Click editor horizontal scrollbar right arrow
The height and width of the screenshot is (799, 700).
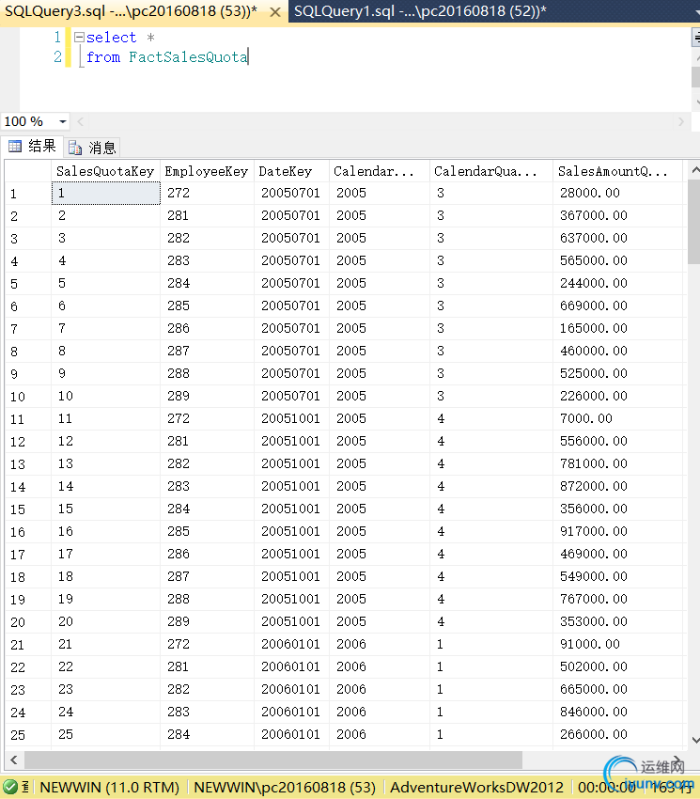[680, 122]
